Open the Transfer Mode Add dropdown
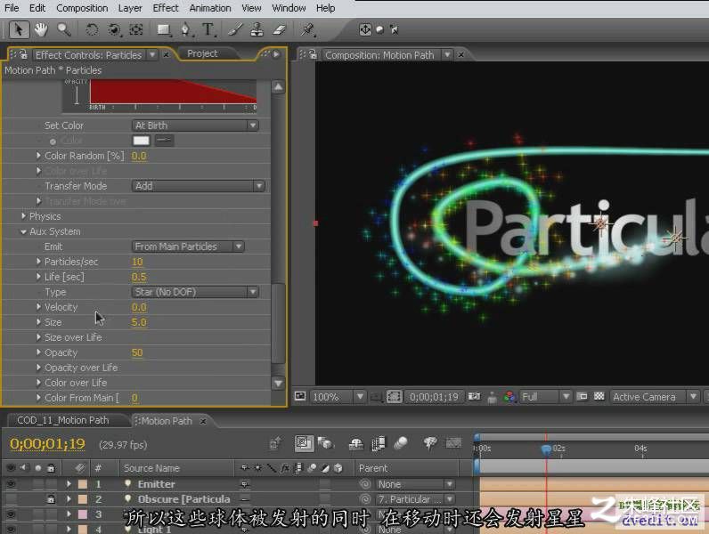709x534 pixels. point(198,186)
